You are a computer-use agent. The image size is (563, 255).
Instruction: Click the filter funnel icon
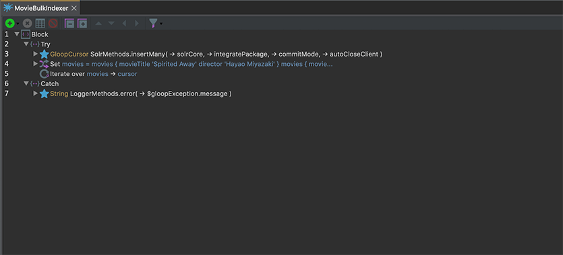(153, 24)
